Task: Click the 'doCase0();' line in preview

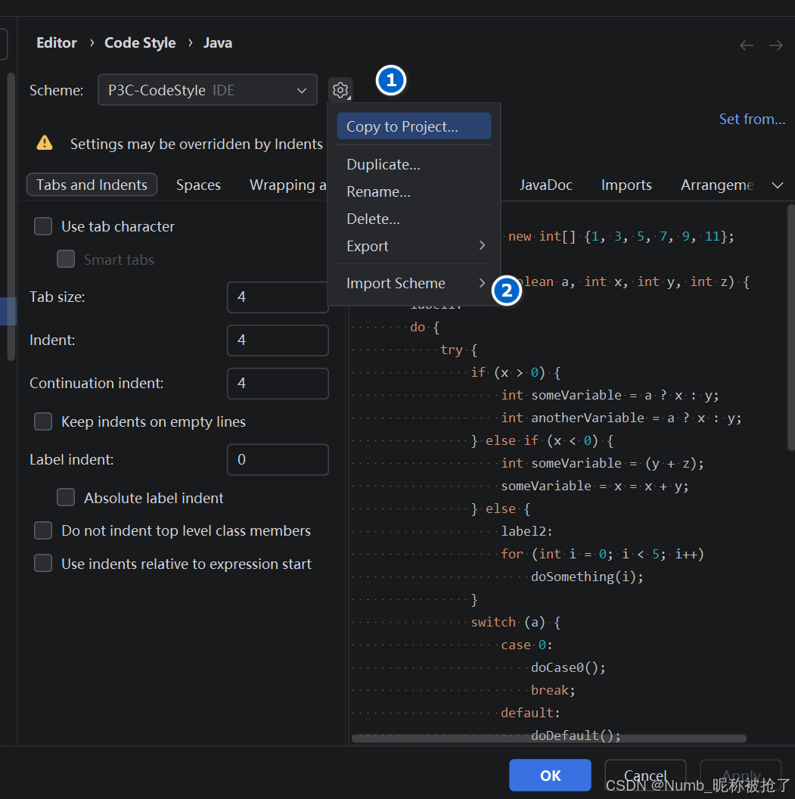Action: (568, 667)
